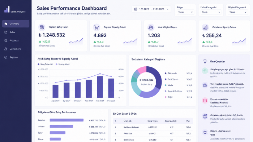Viewport: 253px width, 142px height.
Task: Click the İstanbul sales progress bar
Action: pyautogui.click(x=67, y=120)
